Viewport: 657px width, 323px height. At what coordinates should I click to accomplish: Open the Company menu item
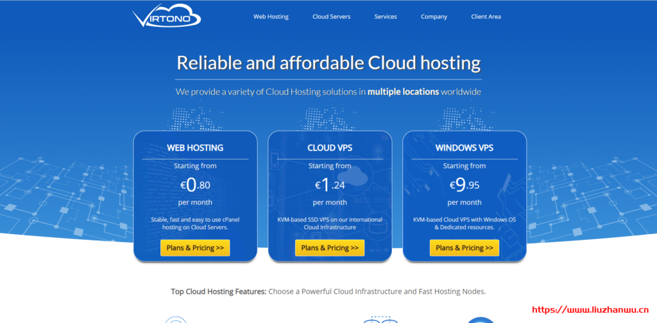[x=434, y=17]
